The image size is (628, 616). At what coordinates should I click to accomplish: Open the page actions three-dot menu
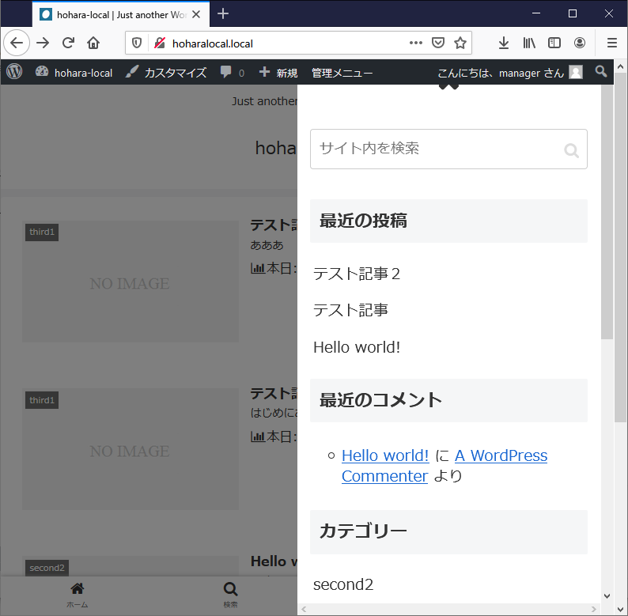[416, 43]
